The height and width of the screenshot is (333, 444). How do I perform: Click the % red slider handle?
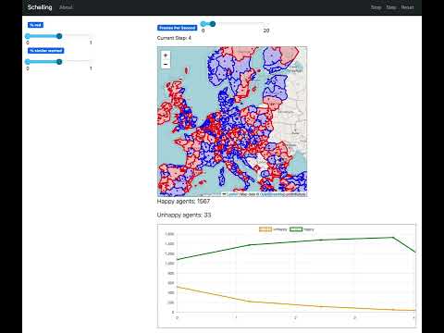tap(59, 36)
